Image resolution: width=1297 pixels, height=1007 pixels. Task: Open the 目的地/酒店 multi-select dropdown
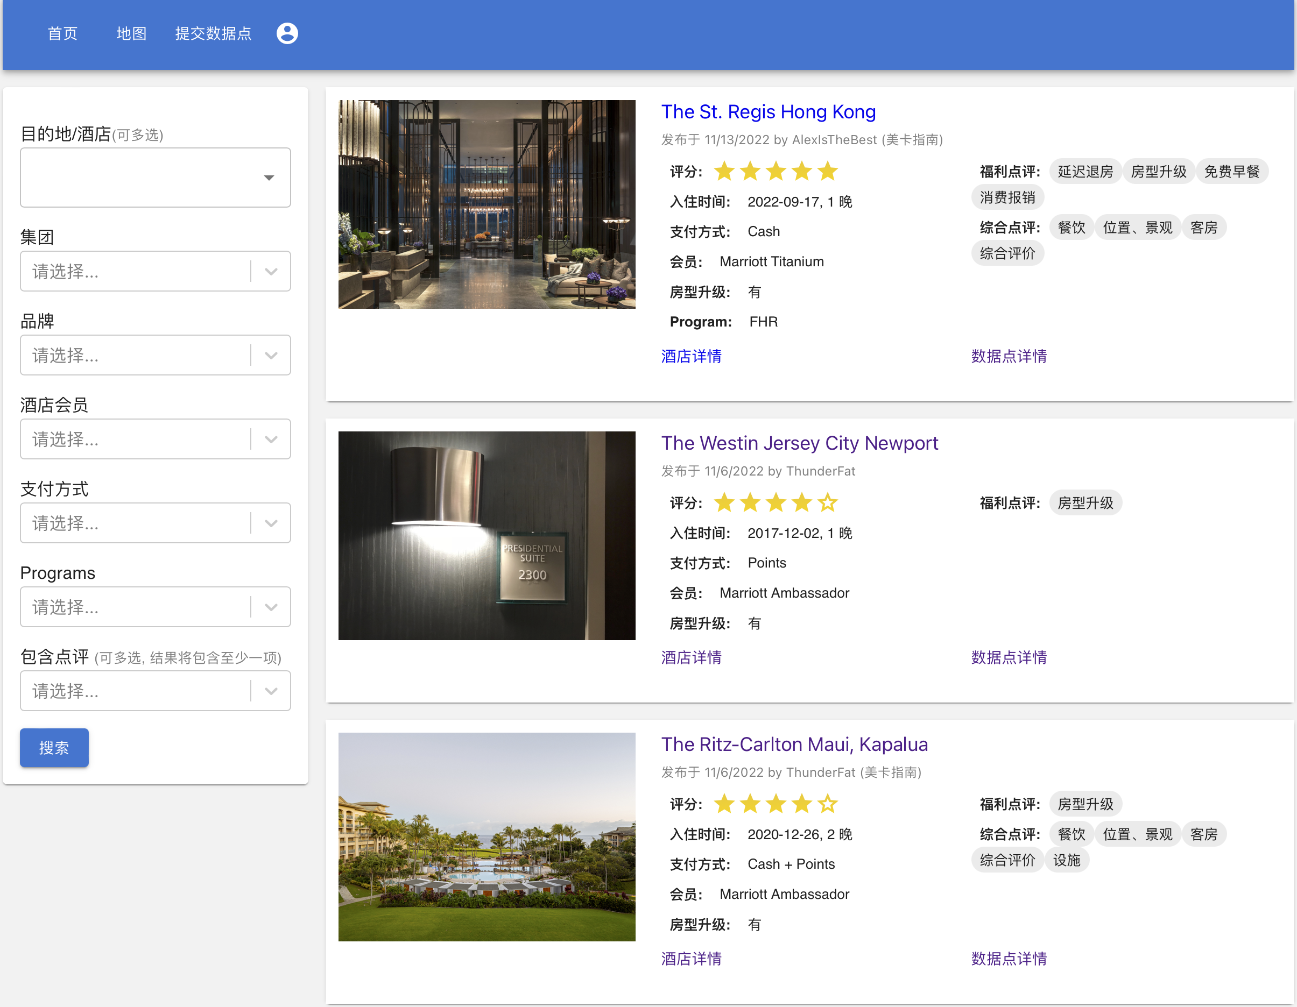(x=156, y=178)
